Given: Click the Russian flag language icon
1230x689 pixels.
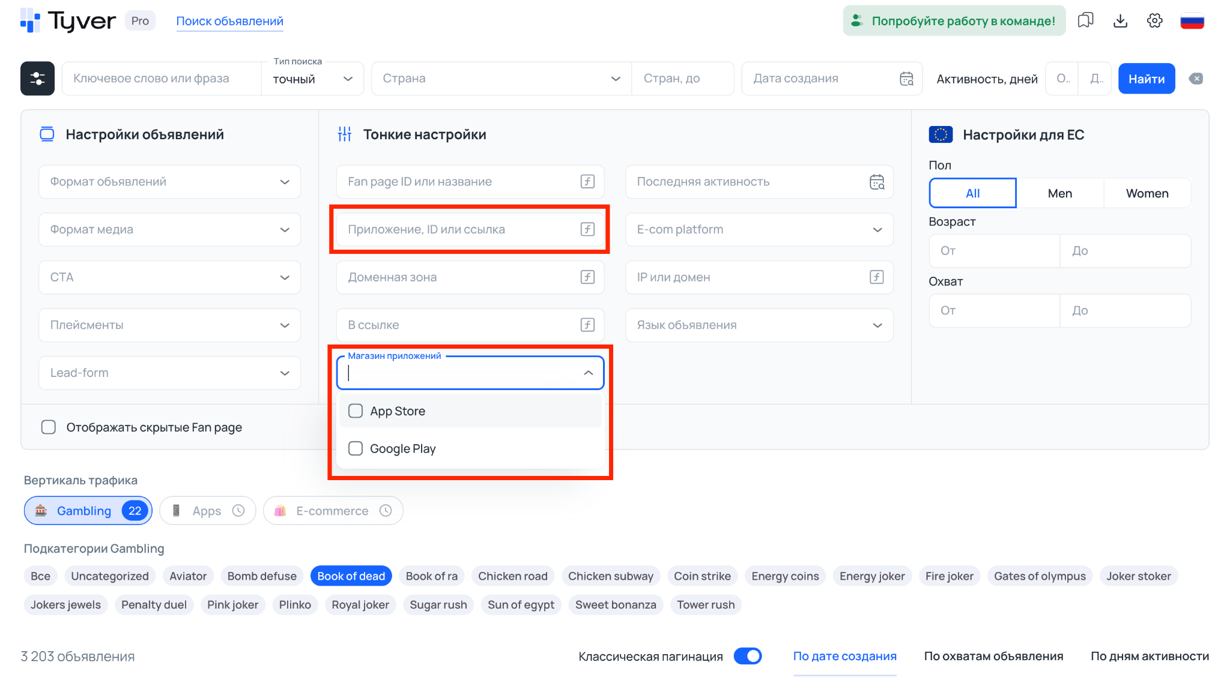Looking at the screenshot, I should click(1192, 21).
